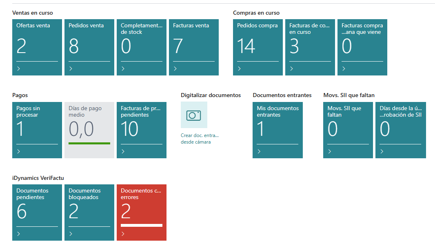Open the Ofertas venta tile
Viewport: 435px width, 248px height.
[x=37, y=47]
